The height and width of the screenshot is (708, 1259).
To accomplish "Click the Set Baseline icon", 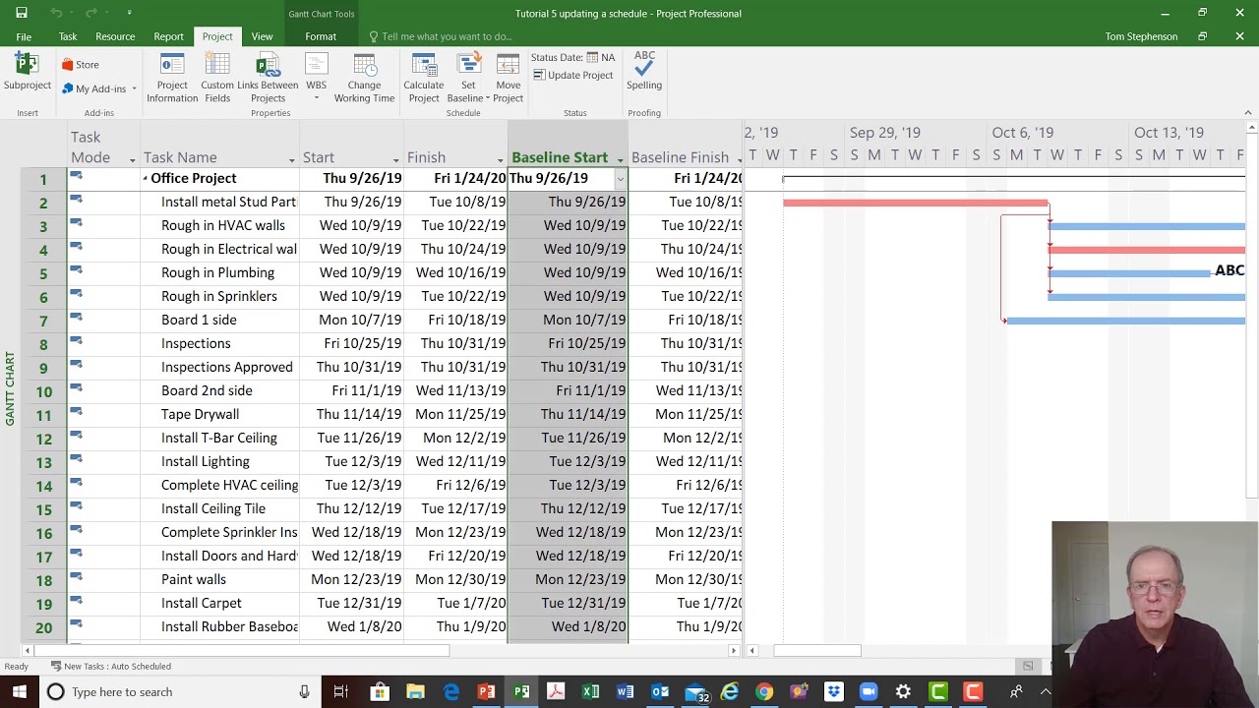I will click(468, 65).
